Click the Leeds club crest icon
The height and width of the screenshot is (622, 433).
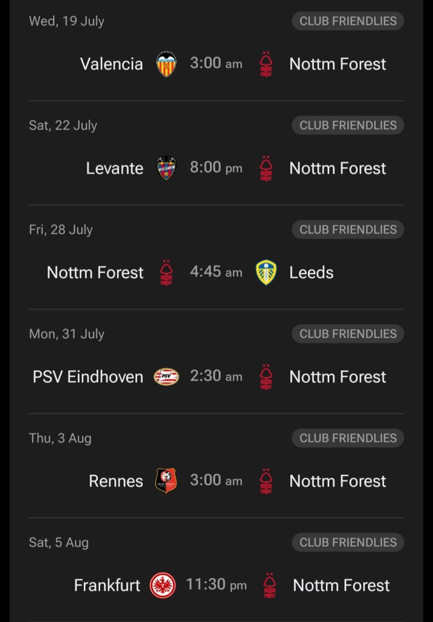[266, 272]
